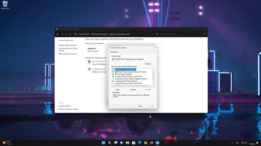Click the Install button
Screen dimensions: 261x146
(118, 90)
